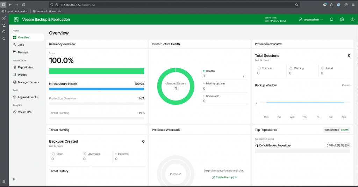Click the Unavailable servers count row

[x=224, y=99]
